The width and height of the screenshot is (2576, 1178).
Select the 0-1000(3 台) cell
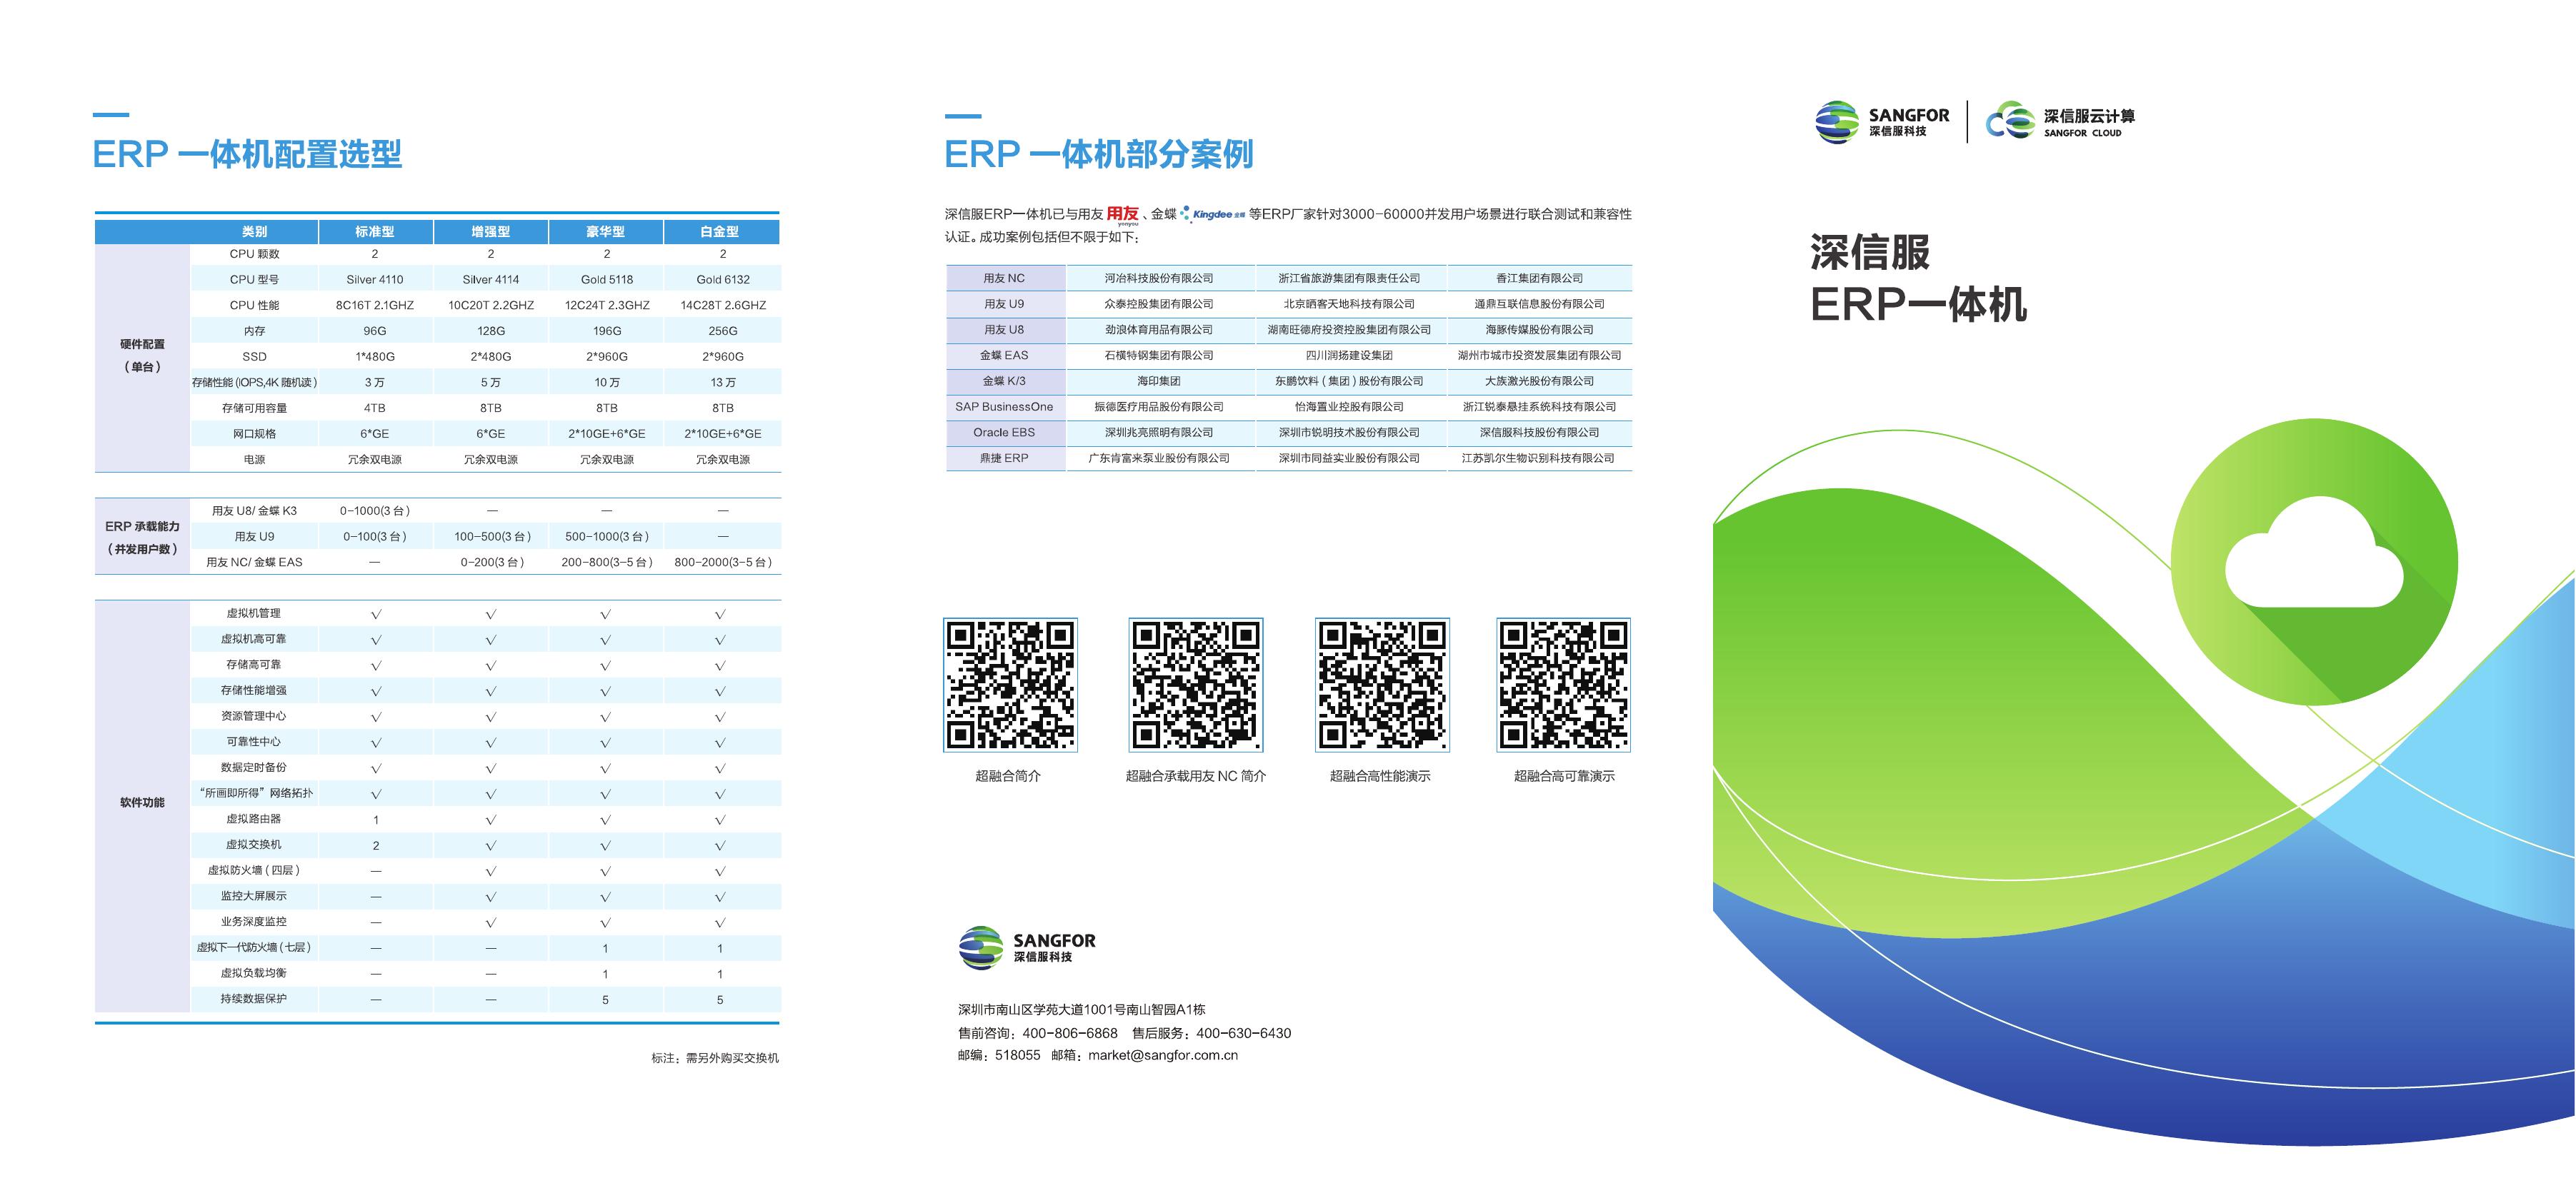point(375,512)
